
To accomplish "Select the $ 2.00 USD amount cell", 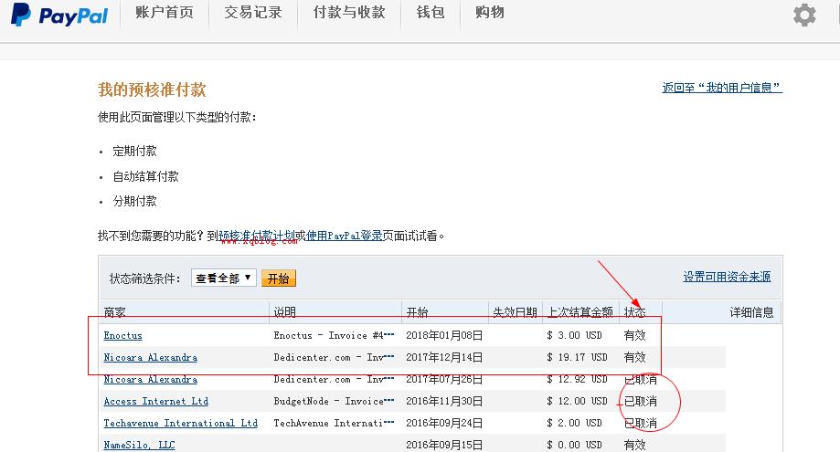I will (x=574, y=423).
